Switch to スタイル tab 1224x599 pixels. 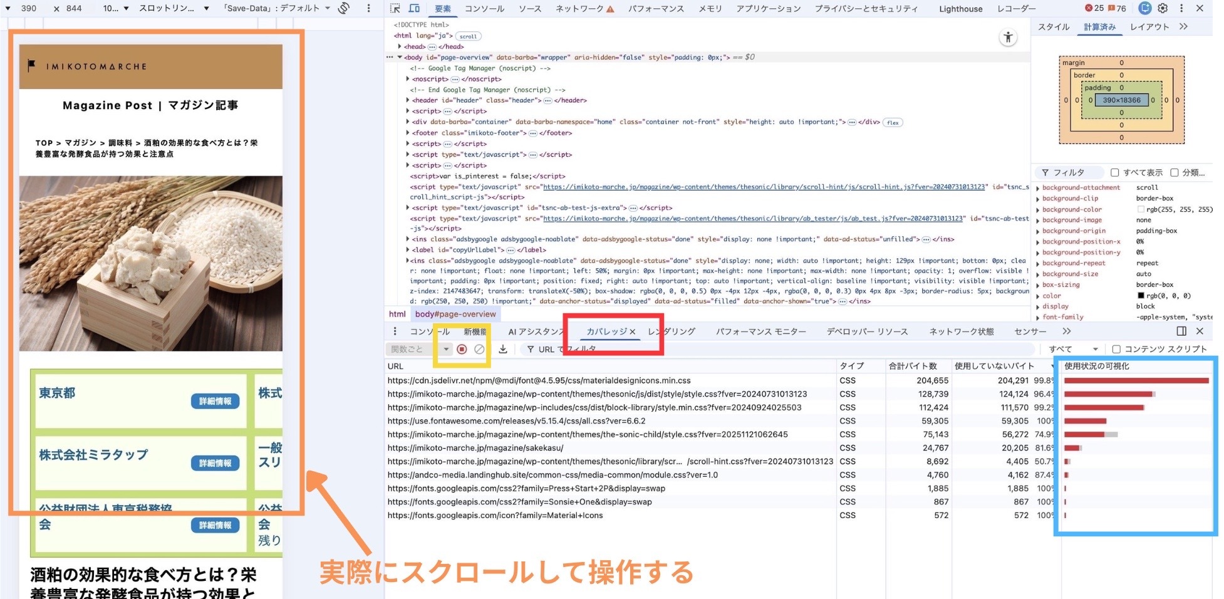(1054, 26)
